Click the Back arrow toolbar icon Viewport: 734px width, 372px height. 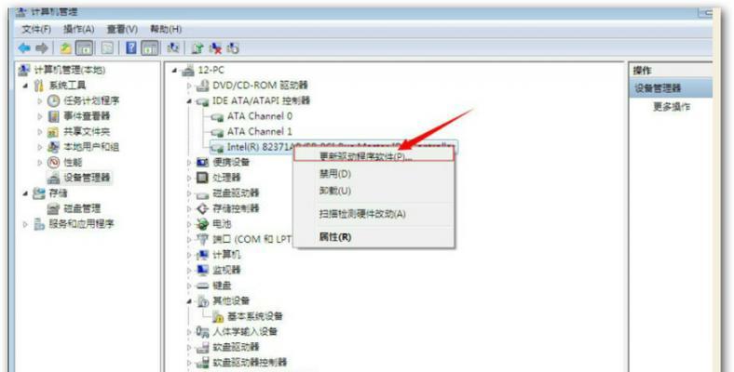pos(24,47)
